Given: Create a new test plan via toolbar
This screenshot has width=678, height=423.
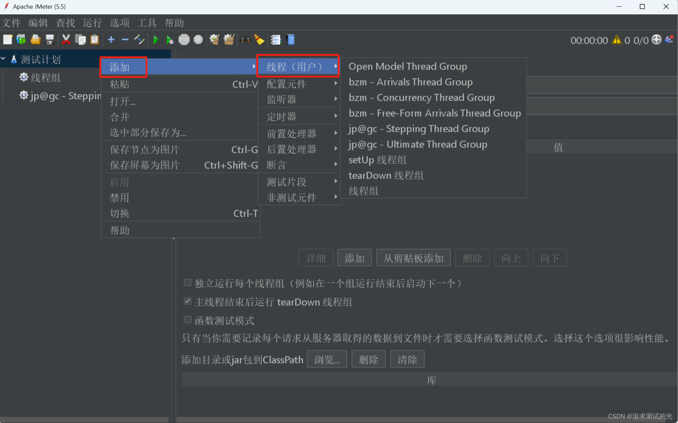Looking at the screenshot, I should [x=7, y=40].
